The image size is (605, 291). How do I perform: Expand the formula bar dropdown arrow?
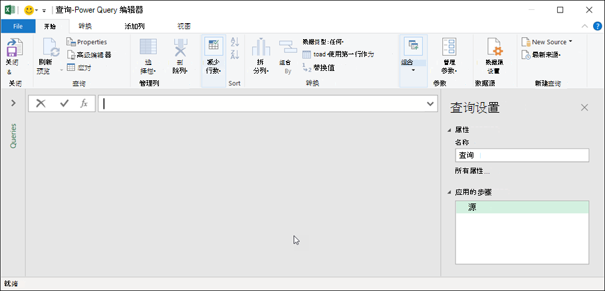tap(430, 104)
